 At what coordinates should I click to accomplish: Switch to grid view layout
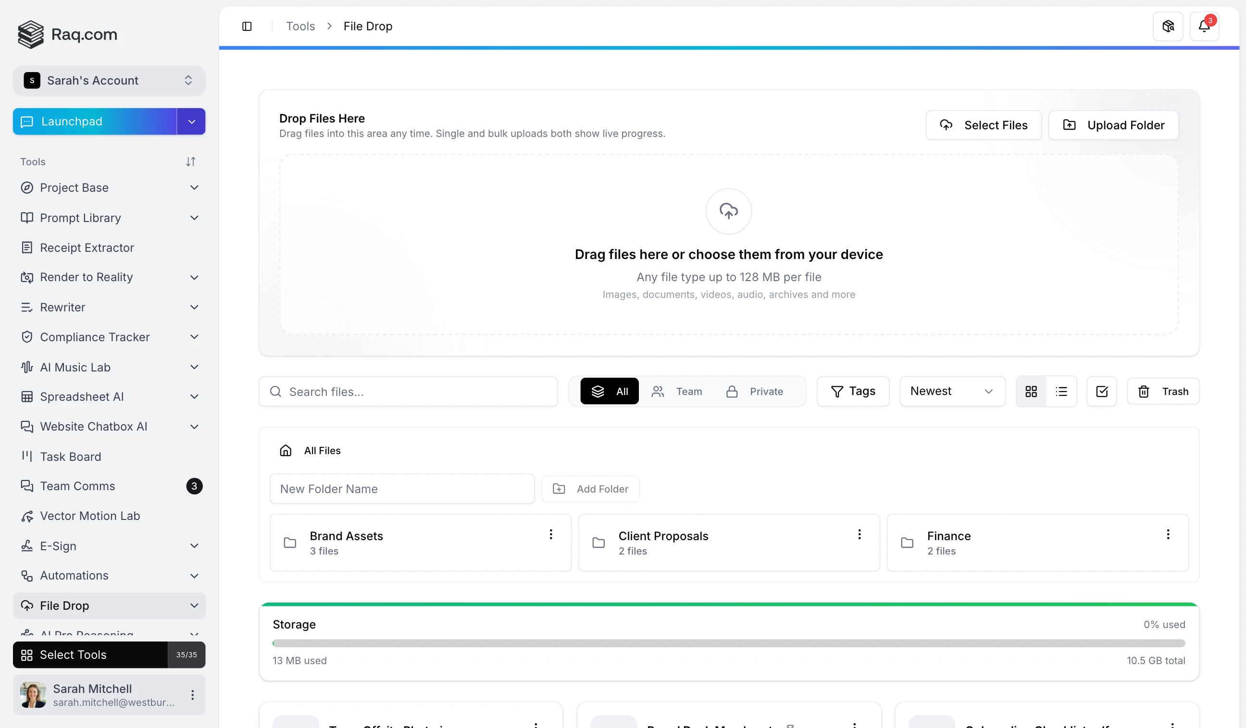click(x=1031, y=392)
